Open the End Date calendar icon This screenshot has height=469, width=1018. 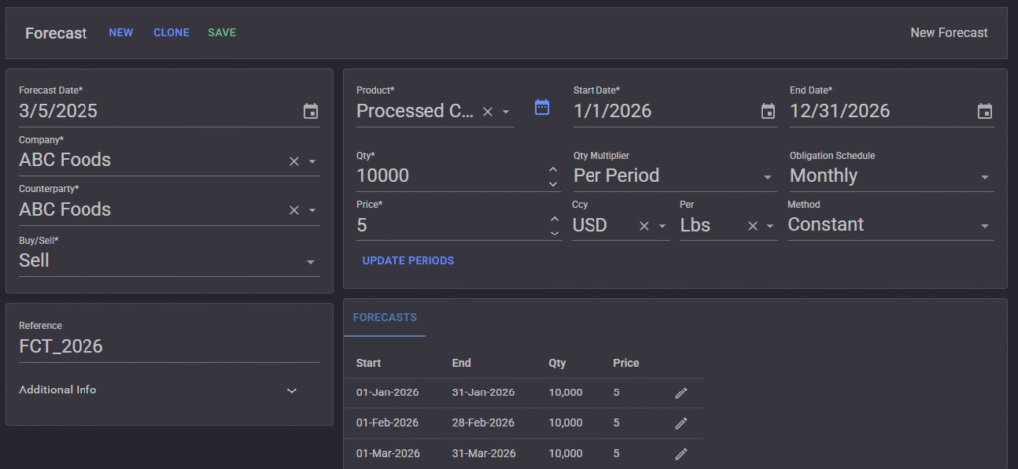pos(985,111)
